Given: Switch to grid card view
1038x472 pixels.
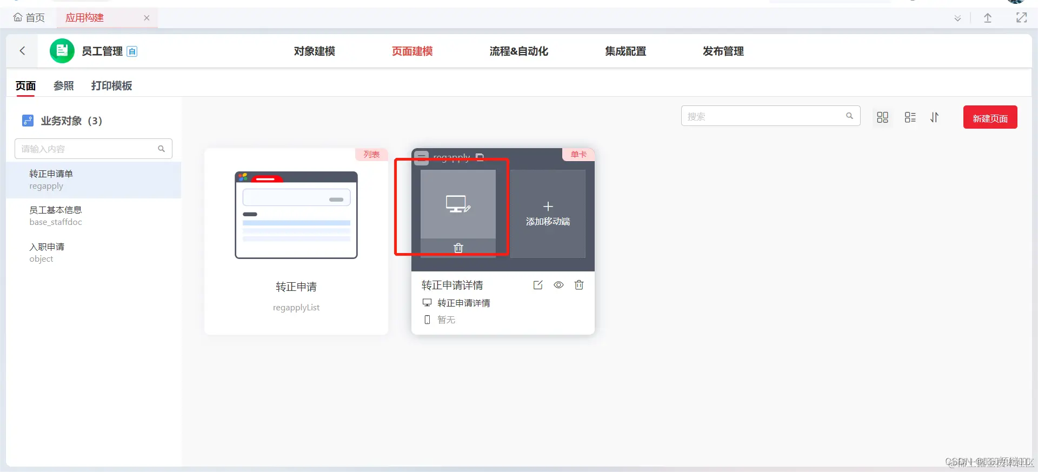Looking at the screenshot, I should point(883,117).
